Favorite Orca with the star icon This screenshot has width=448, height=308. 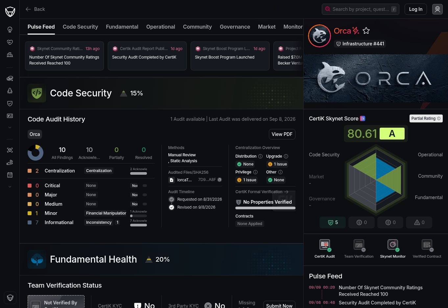pyautogui.click(x=366, y=31)
